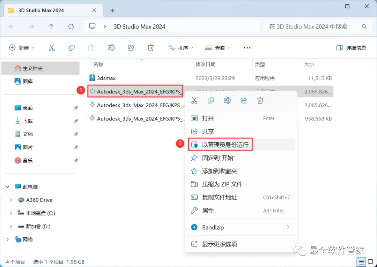Screen dimensions: 377x267
Task: Close the 3D Studio Max 2024 tab
Action: 94,10
